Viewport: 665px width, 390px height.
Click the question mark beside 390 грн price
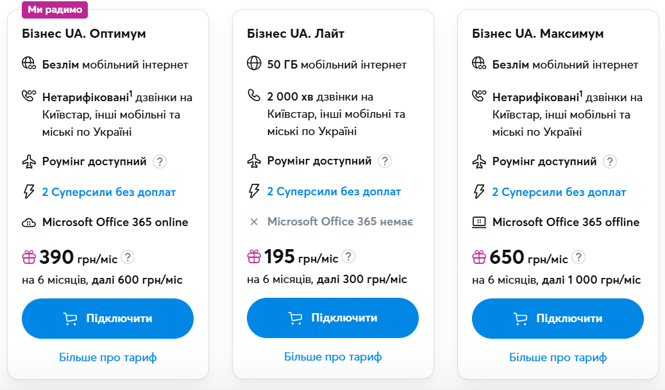129,257
